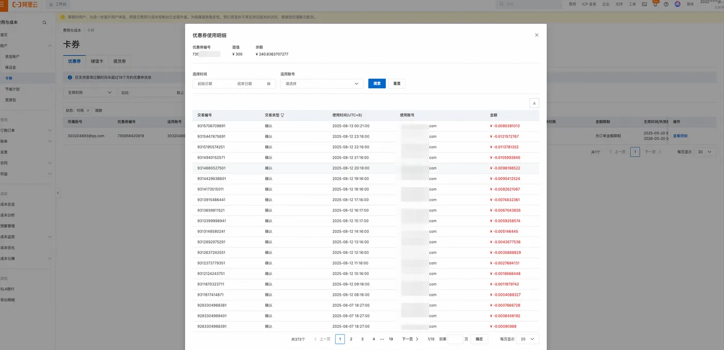Open SLA赔付 in the sidebar
Screen dimensions: 724x350
pyautogui.click(x=8, y=289)
